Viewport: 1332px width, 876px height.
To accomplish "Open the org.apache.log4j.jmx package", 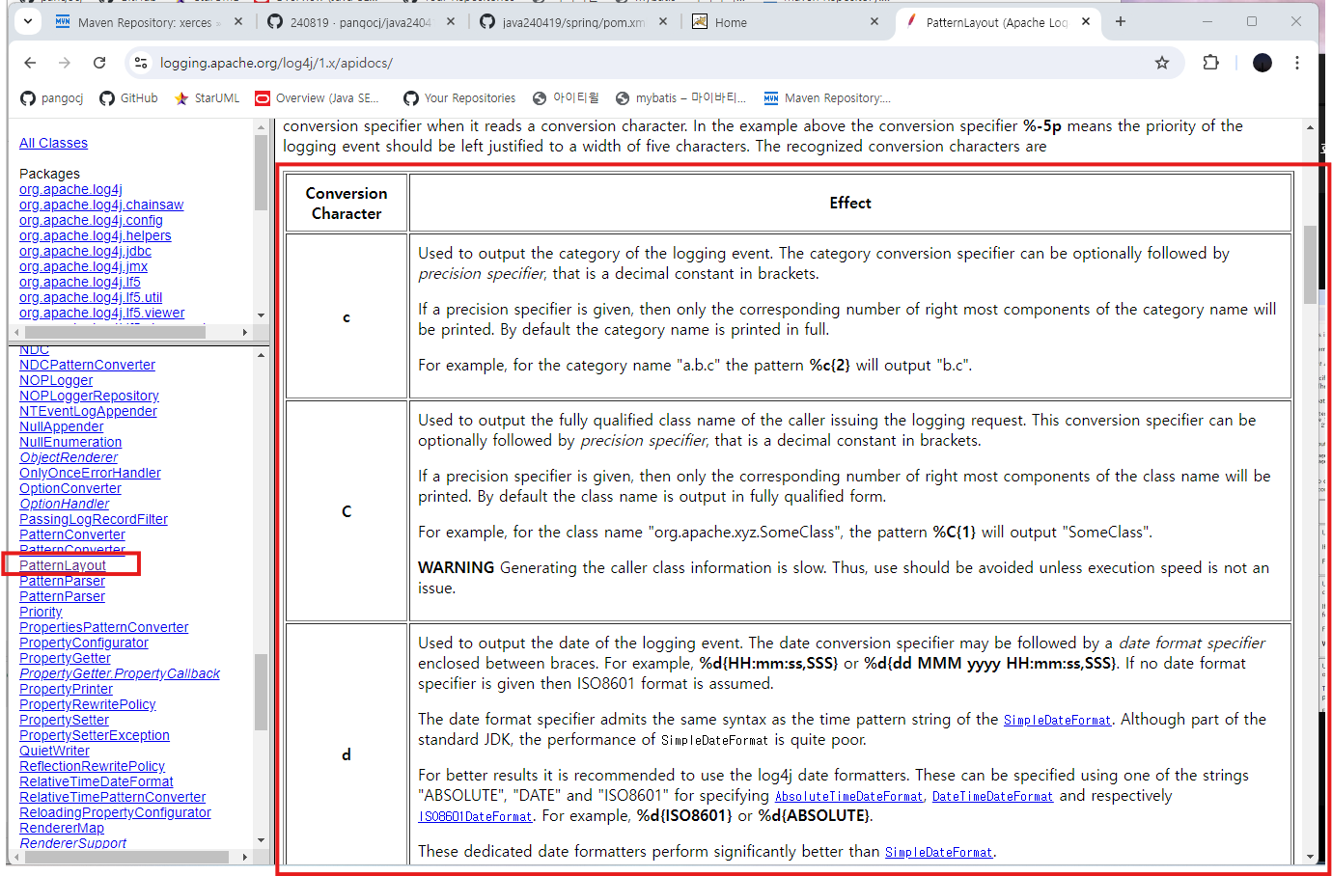I will 84,266.
